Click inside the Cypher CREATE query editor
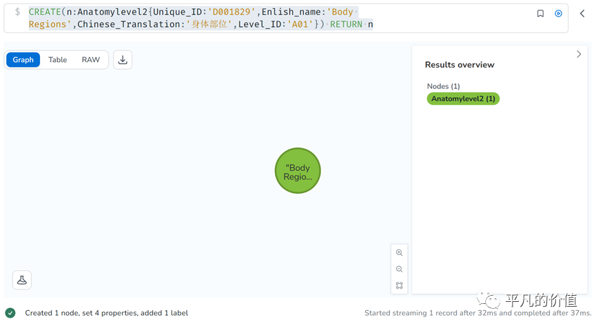 tap(207, 19)
